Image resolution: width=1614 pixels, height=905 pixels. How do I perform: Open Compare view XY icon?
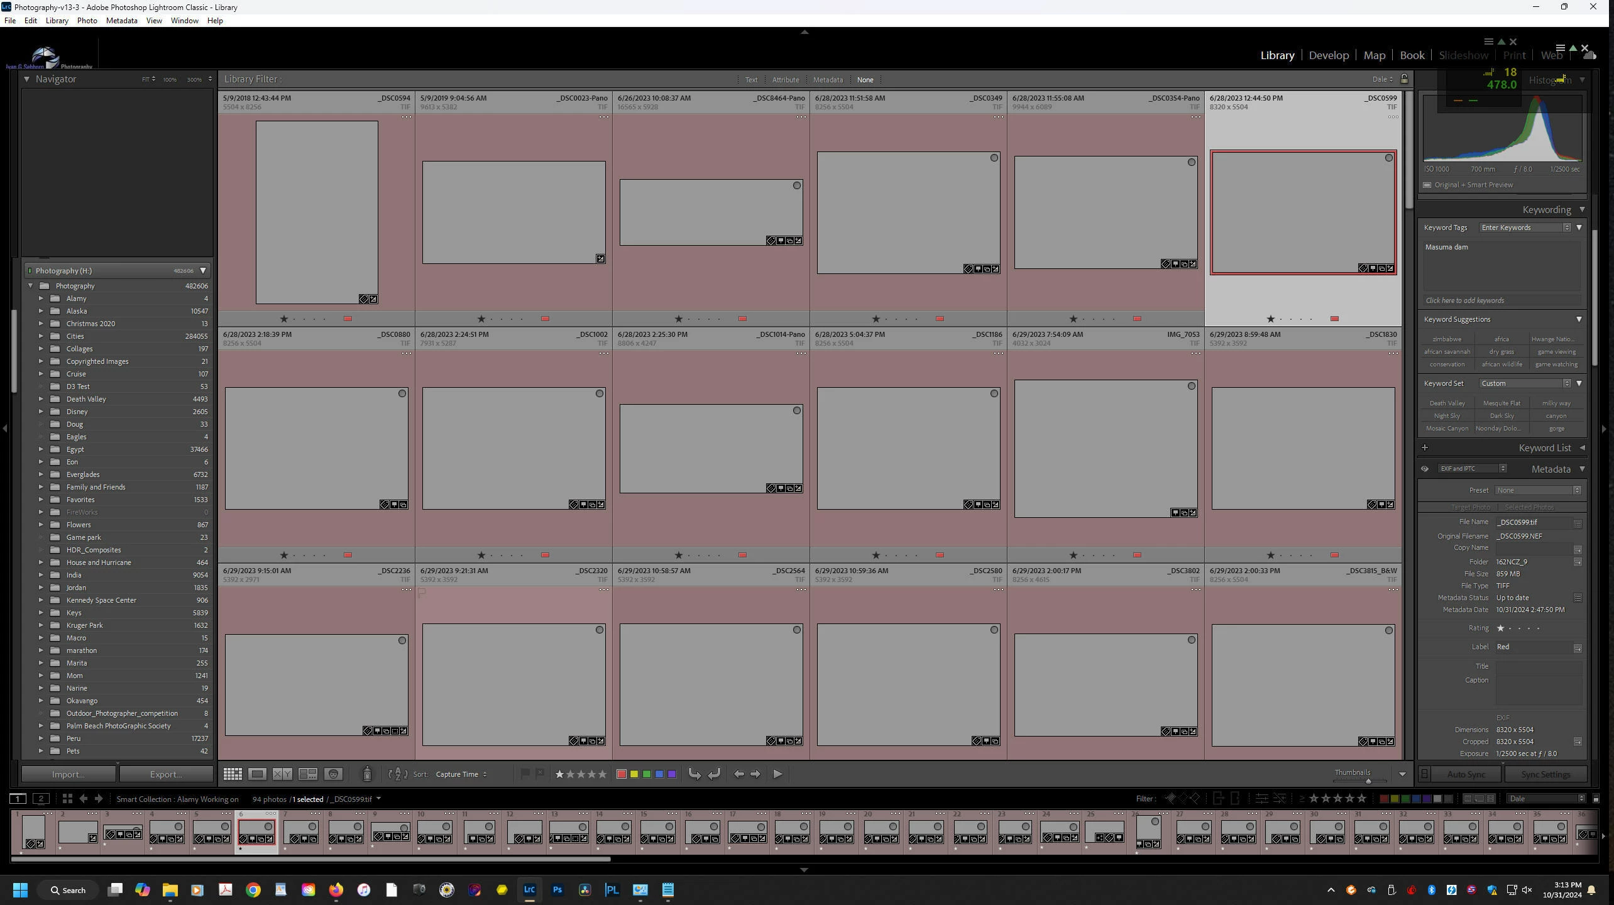pyautogui.click(x=282, y=774)
